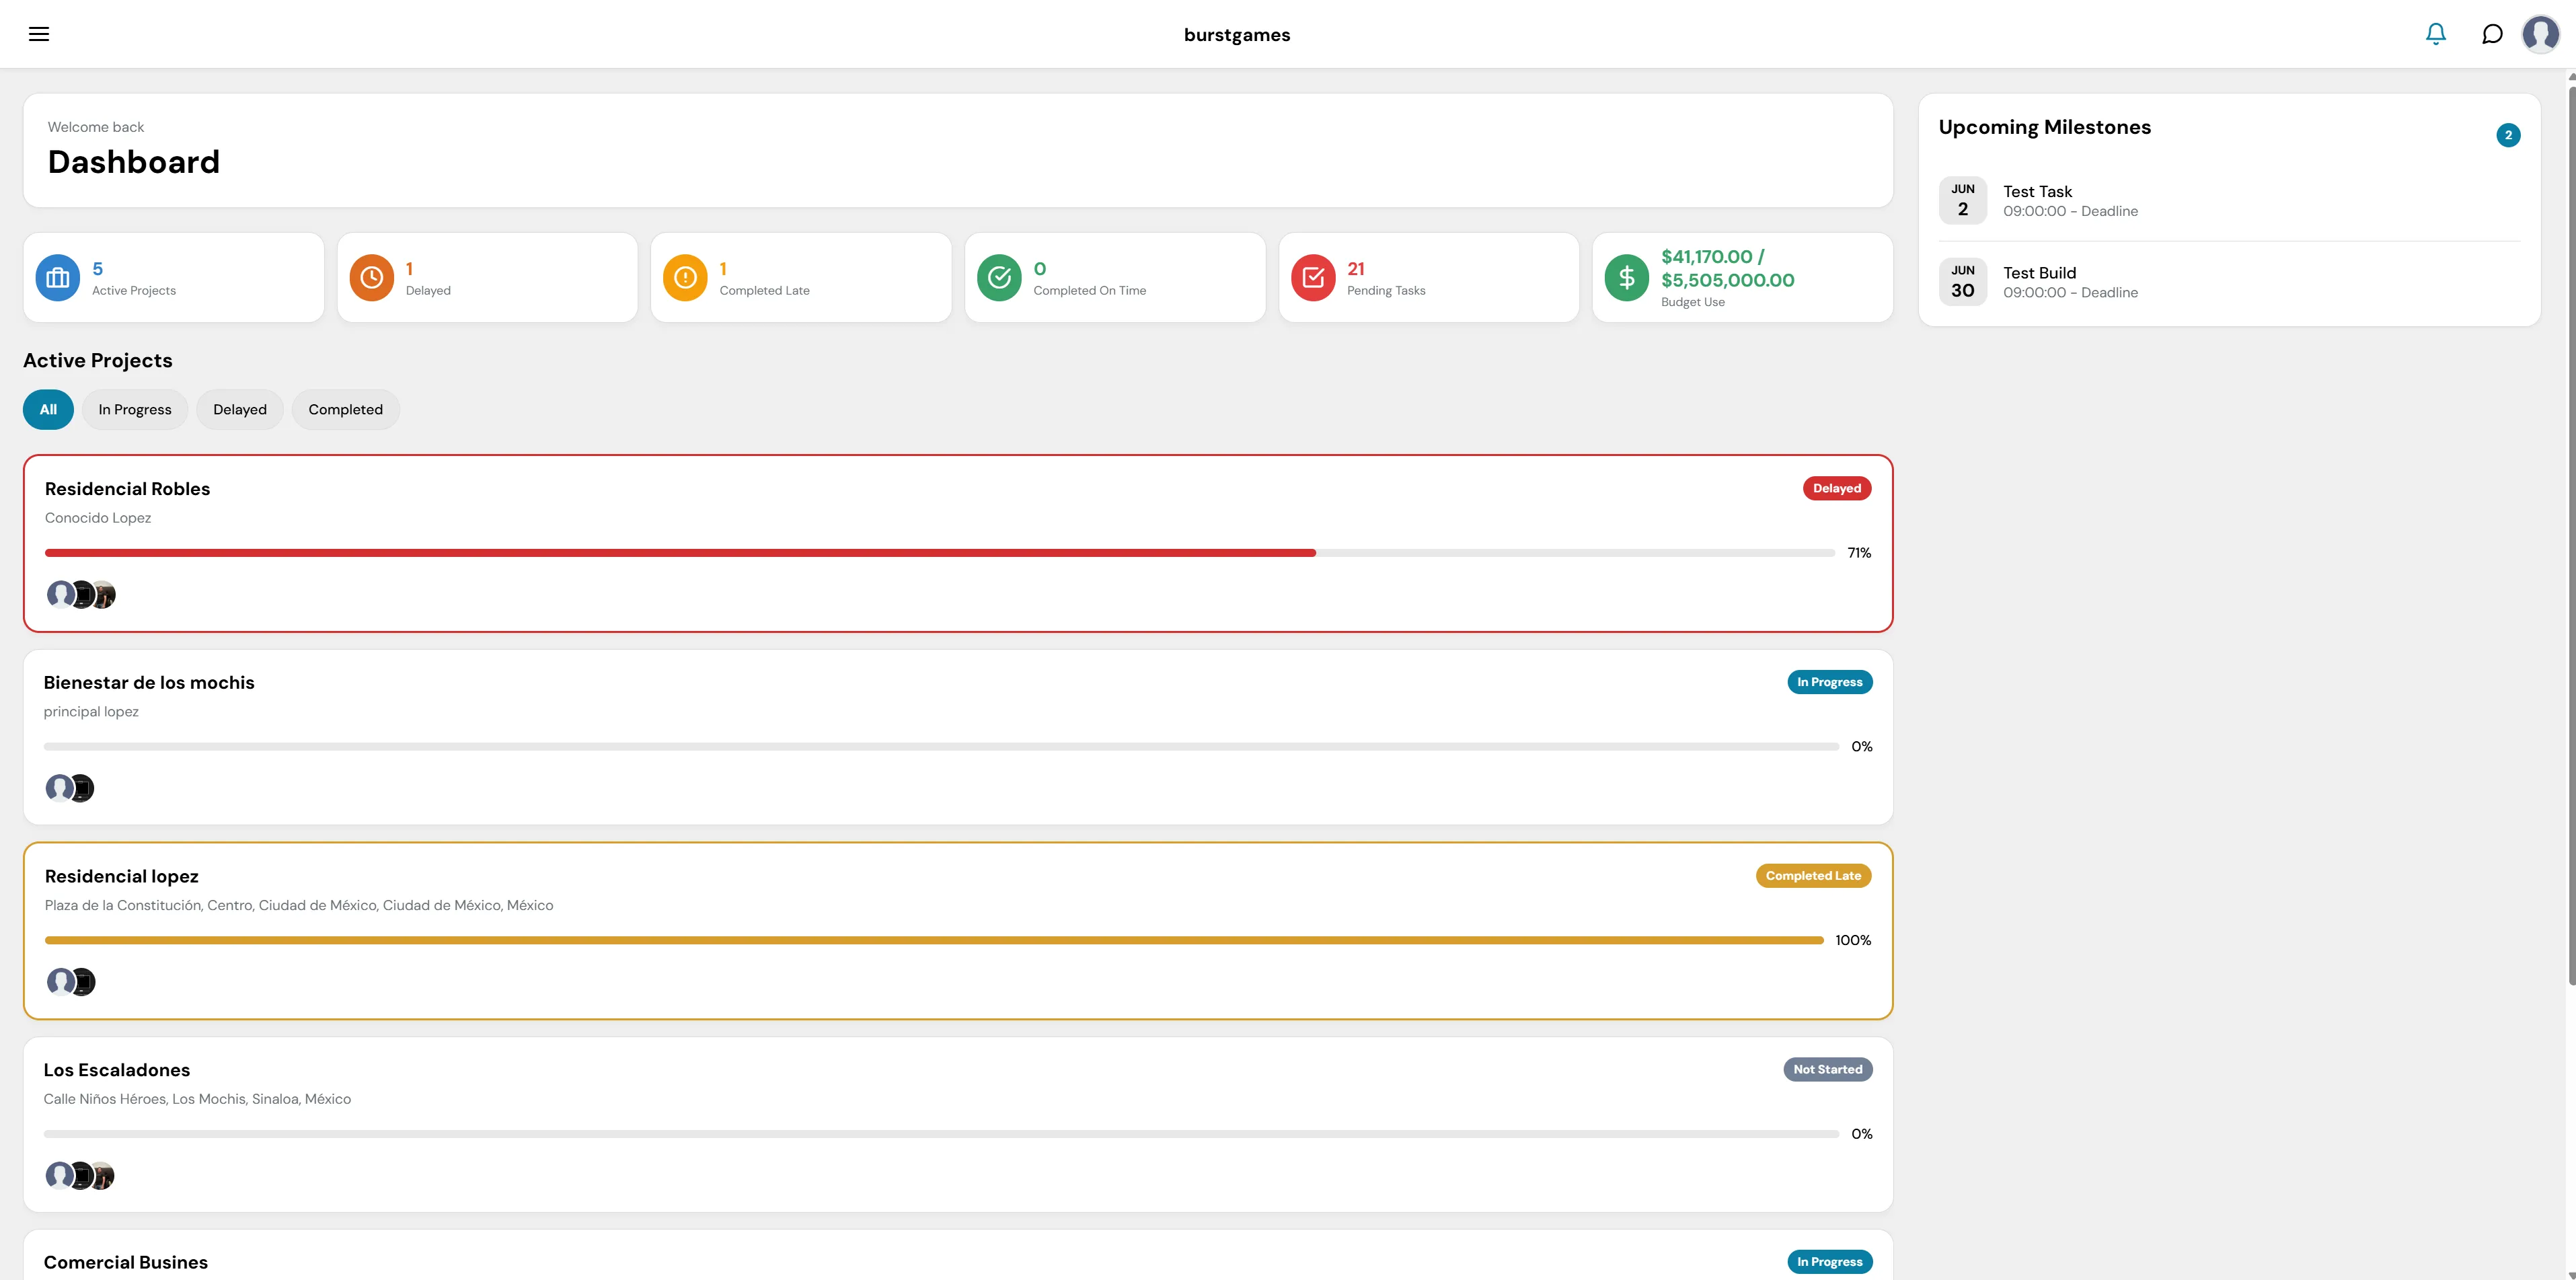2576x1280 pixels.
Task: Open the notifications bell
Action: (x=2436, y=34)
